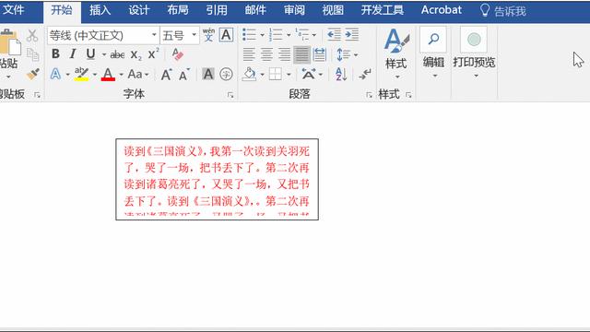The height and width of the screenshot is (332, 590).
Task: Open 样式 pane dialog launcher
Action: click(x=408, y=95)
